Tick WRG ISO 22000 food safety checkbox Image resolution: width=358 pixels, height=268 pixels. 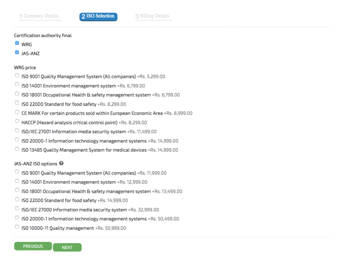tap(17, 103)
